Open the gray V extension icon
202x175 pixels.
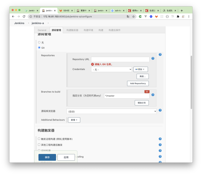[x=146, y=16]
